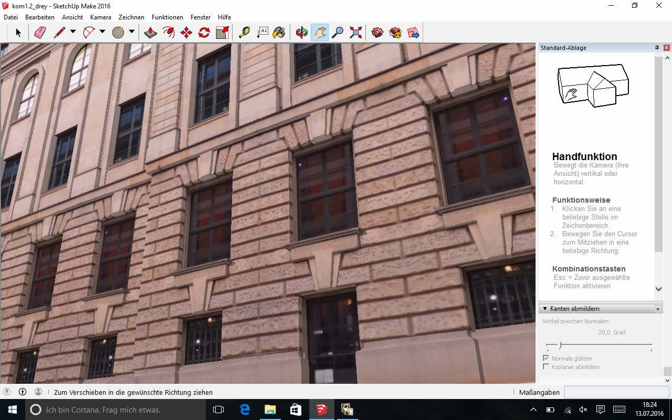
Task: Launch Edge browser from taskbar
Action: tap(245, 409)
